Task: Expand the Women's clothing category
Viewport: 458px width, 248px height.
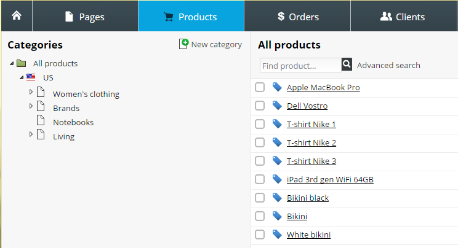Action: pos(31,92)
